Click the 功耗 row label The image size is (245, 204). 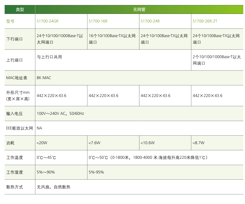click(10, 143)
